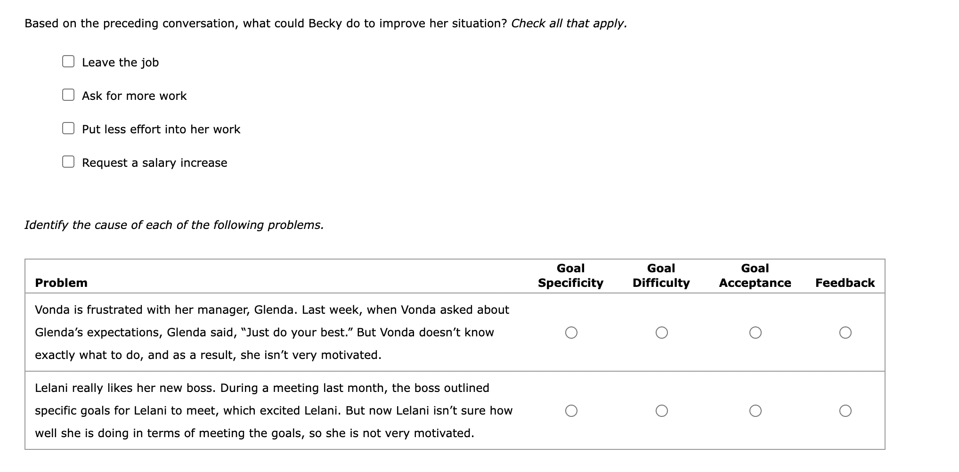Choose Goal Acceptance for Vonda's problem
Screen dimensions: 959x472
point(756,333)
